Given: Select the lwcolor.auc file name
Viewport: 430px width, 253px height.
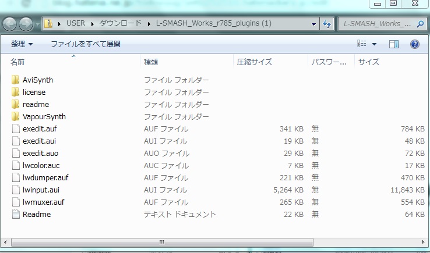Looking at the screenshot, I should pos(41,165).
